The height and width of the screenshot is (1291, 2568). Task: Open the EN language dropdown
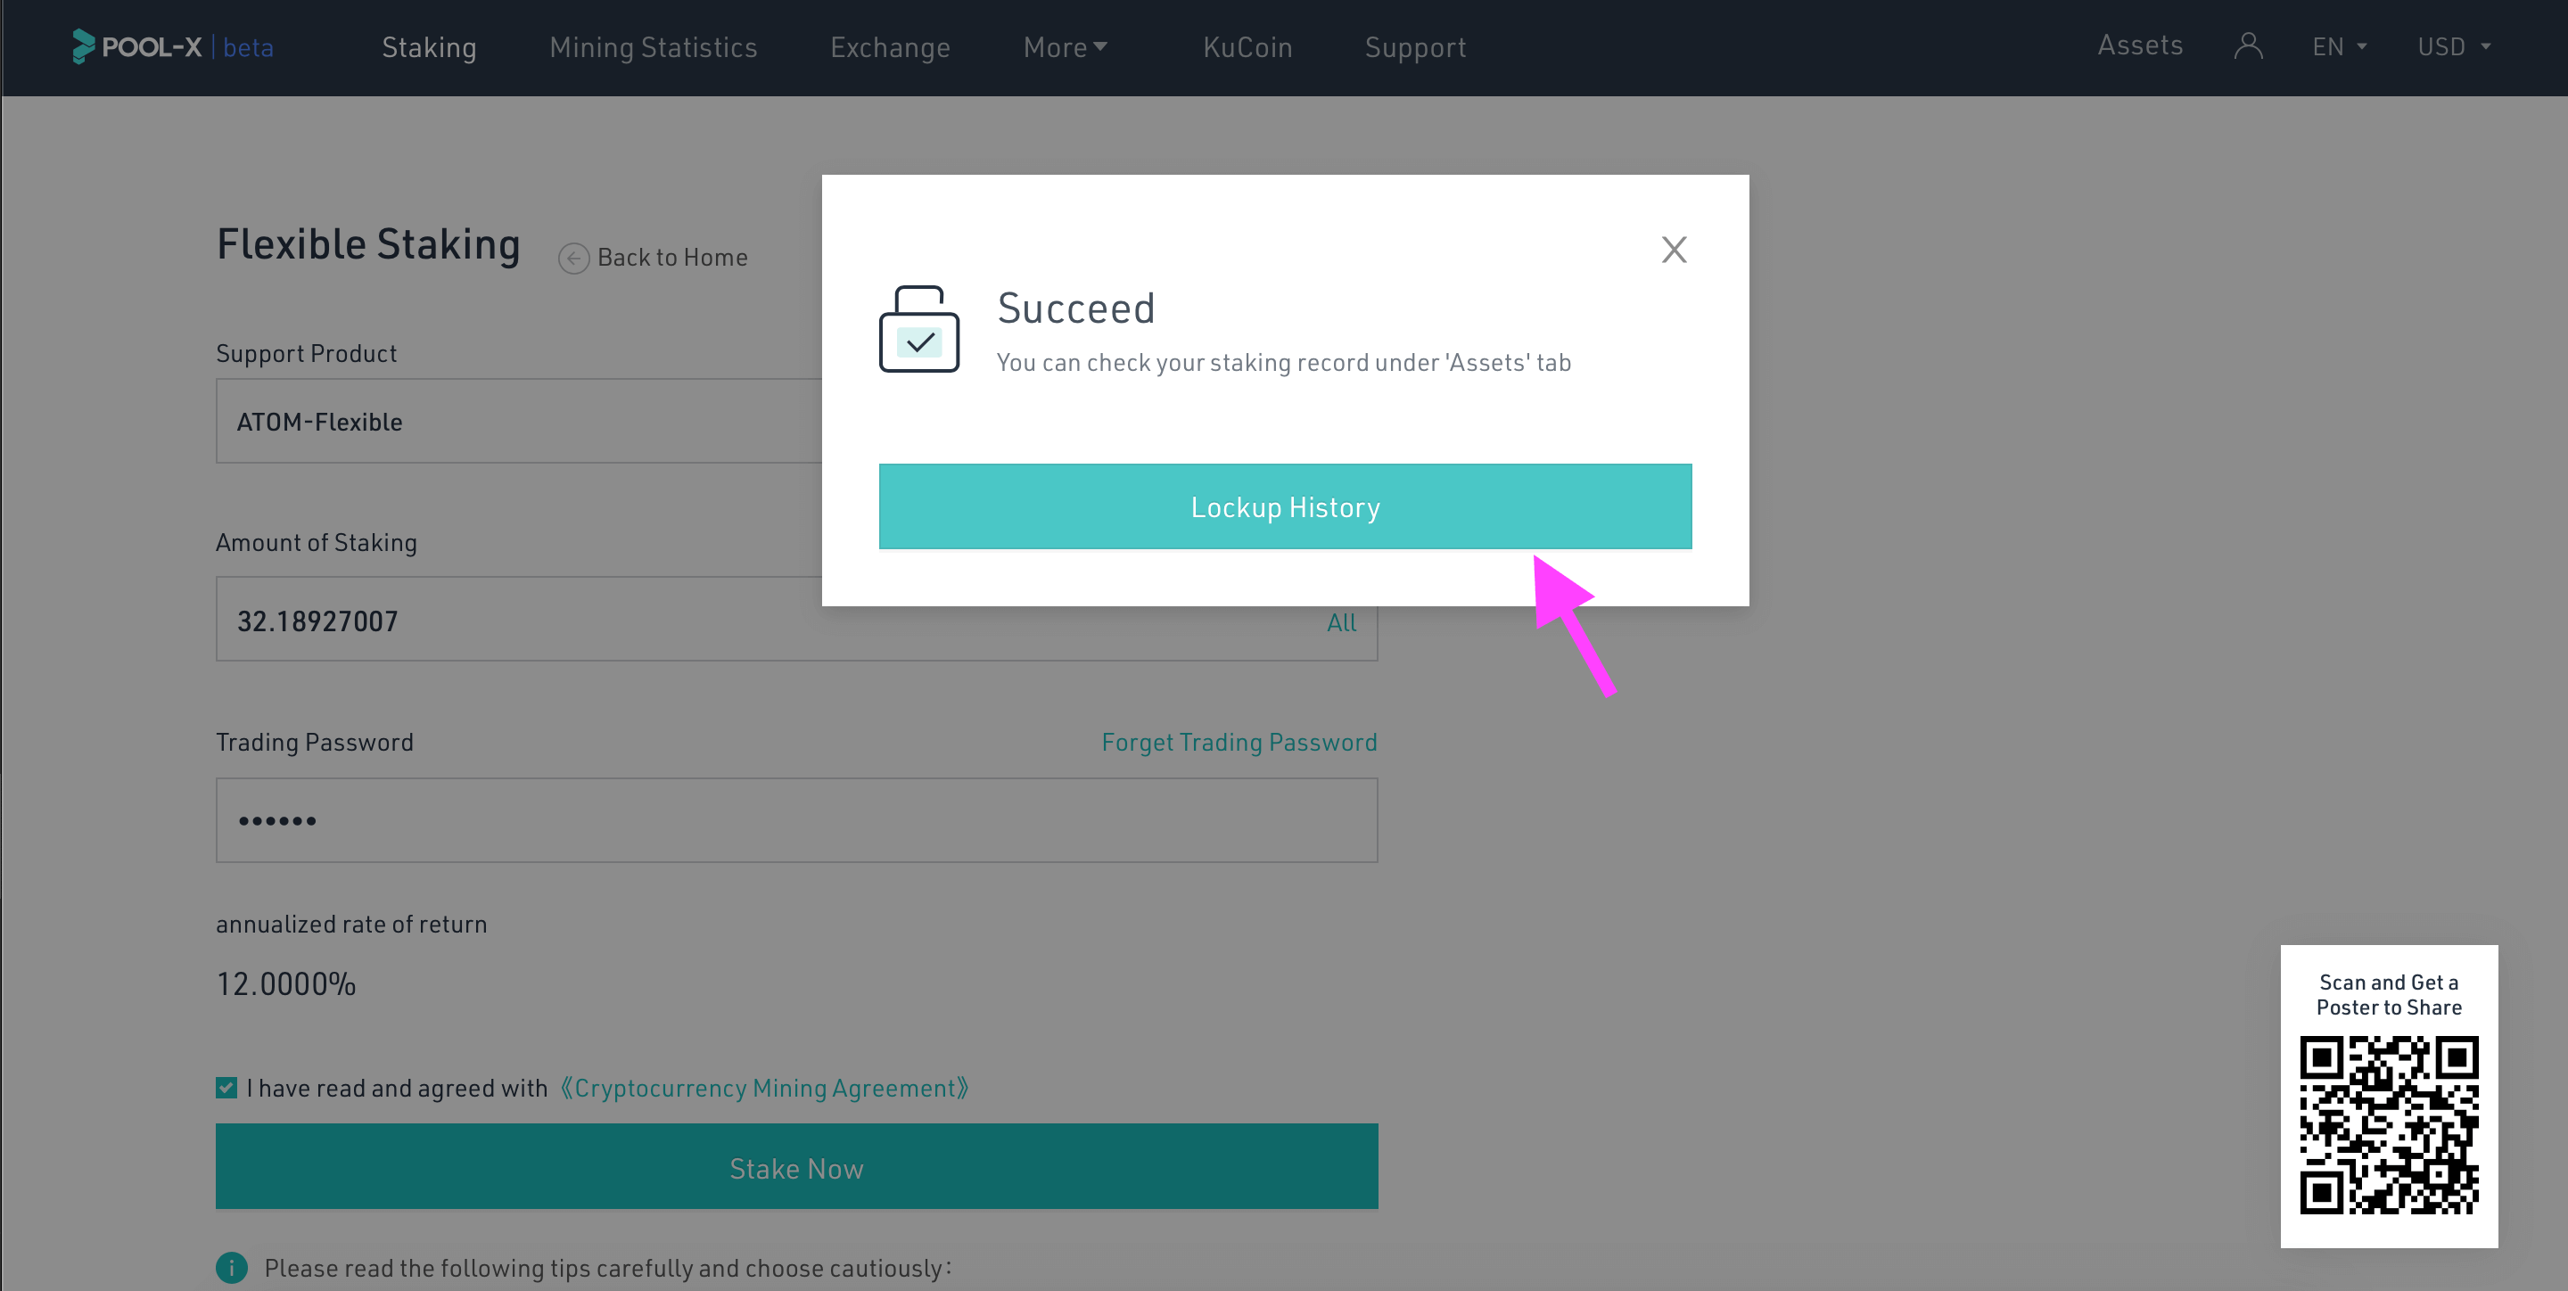point(2339,47)
